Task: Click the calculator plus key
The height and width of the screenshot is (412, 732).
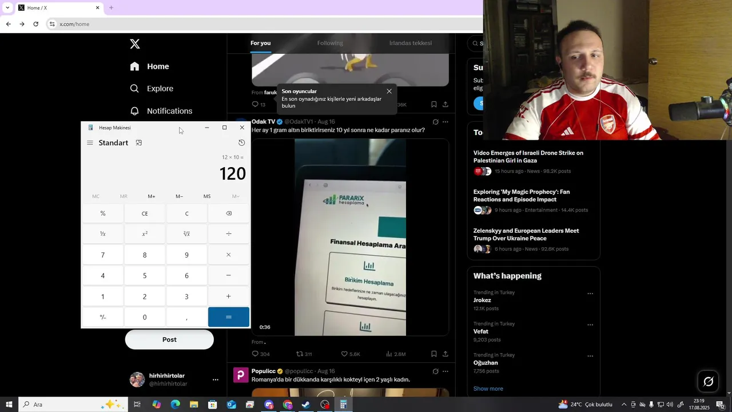Action: [x=229, y=296]
